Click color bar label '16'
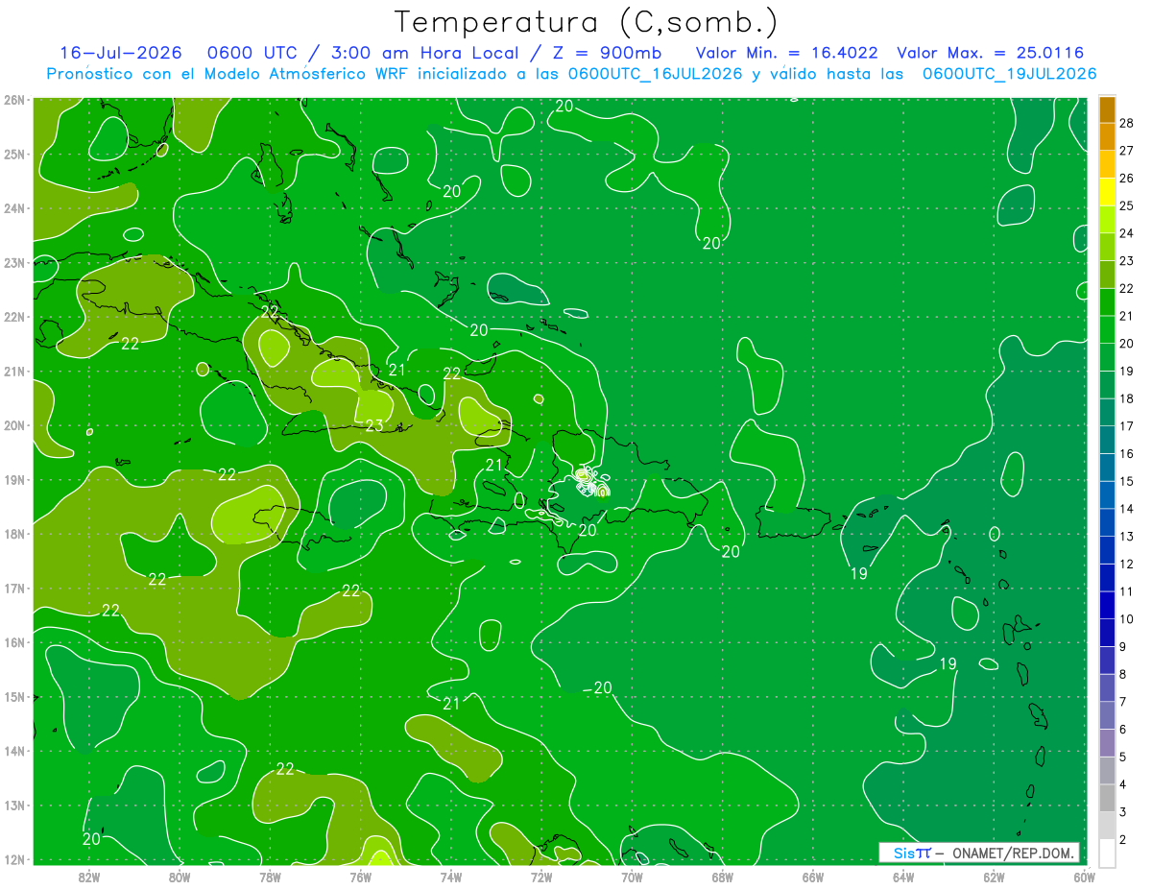The image size is (1152, 890). click(1126, 454)
